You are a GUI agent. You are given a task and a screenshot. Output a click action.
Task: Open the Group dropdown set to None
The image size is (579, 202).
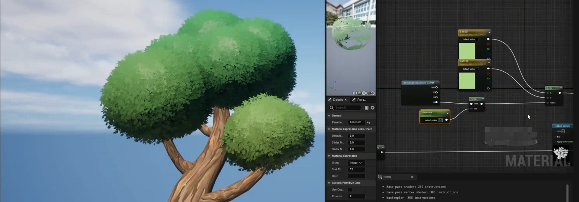356,163
